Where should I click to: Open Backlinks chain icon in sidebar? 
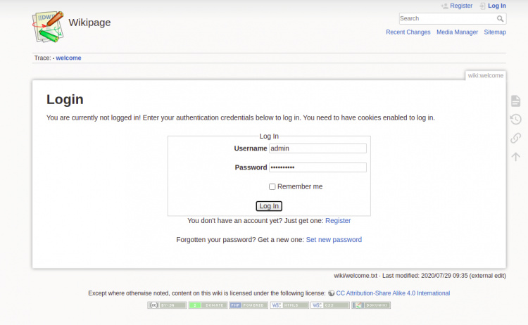[x=515, y=138]
